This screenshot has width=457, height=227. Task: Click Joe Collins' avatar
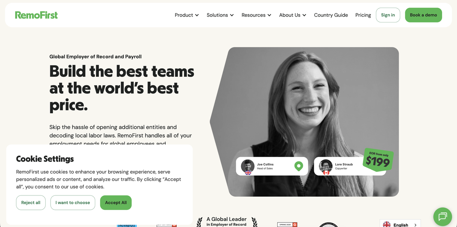pyautogui.click(x=248, y=166)
